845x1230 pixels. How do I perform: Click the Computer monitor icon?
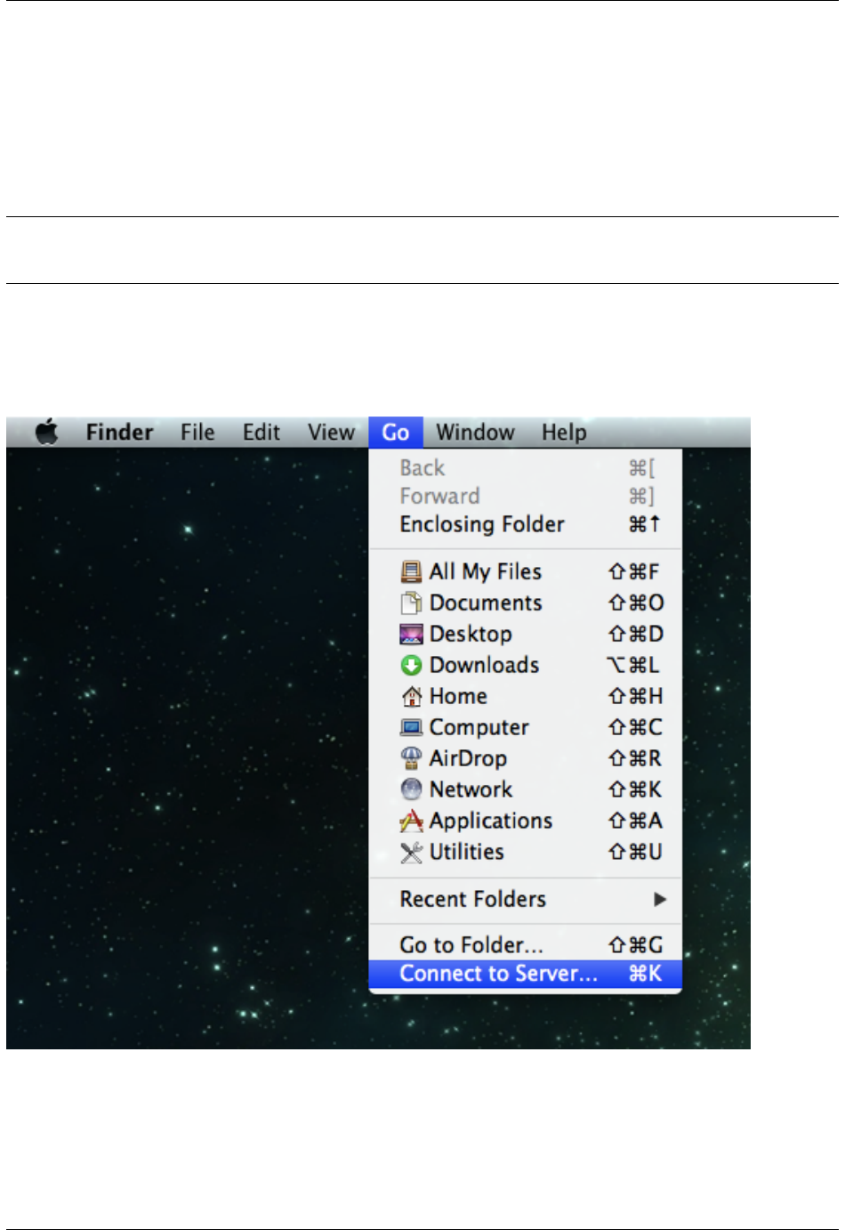pos(411,728)
